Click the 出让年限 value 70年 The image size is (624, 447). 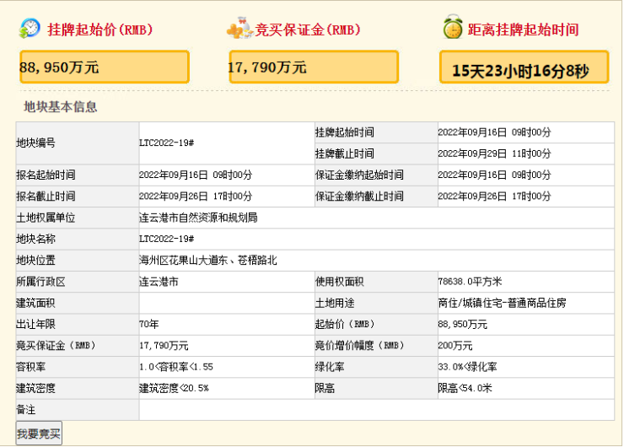pyautogui.click(x=149, y=325)
